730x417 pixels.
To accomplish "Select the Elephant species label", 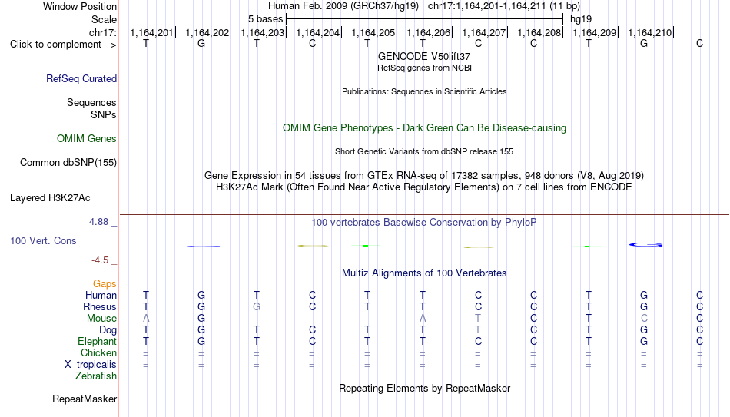I will pyautogui.click(x=98, y=341).
